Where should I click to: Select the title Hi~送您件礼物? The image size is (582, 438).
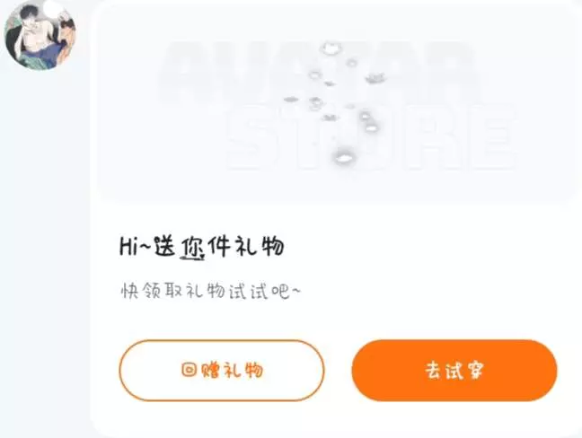click(x=201, y=246)
